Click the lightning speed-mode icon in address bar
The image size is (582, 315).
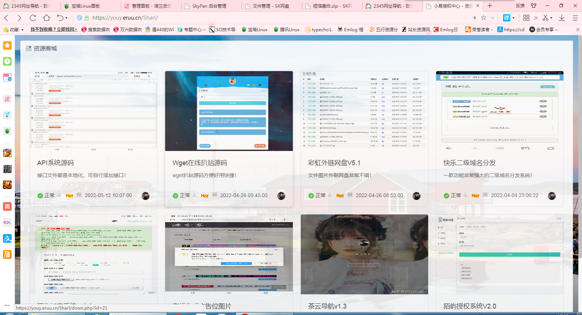pyautogui.click(x=474, y=18)
